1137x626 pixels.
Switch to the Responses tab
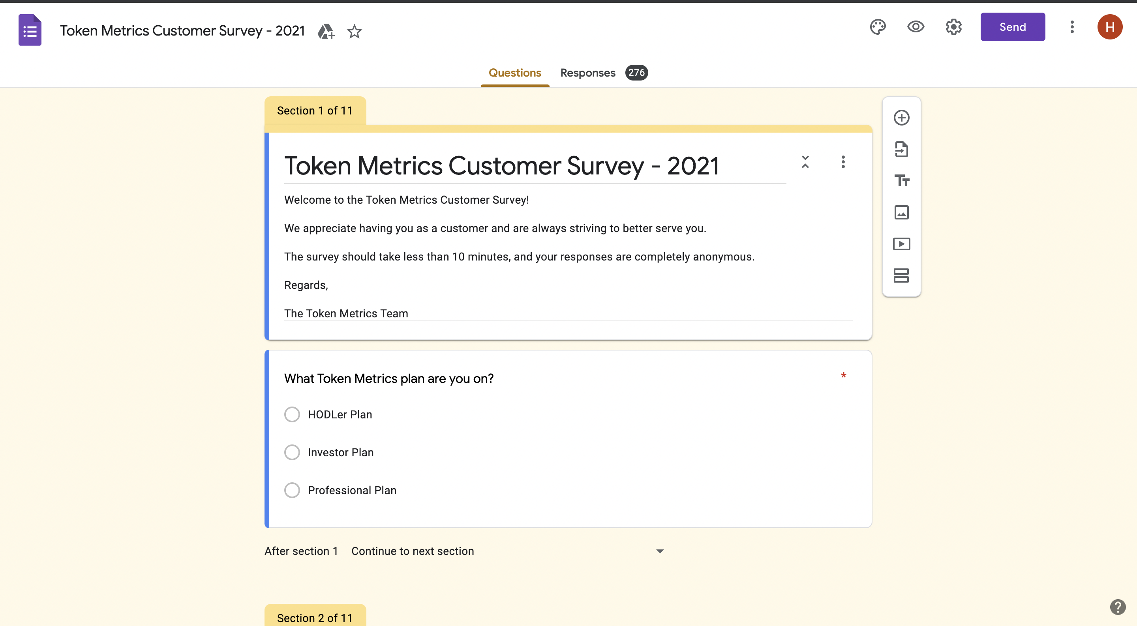587,73
